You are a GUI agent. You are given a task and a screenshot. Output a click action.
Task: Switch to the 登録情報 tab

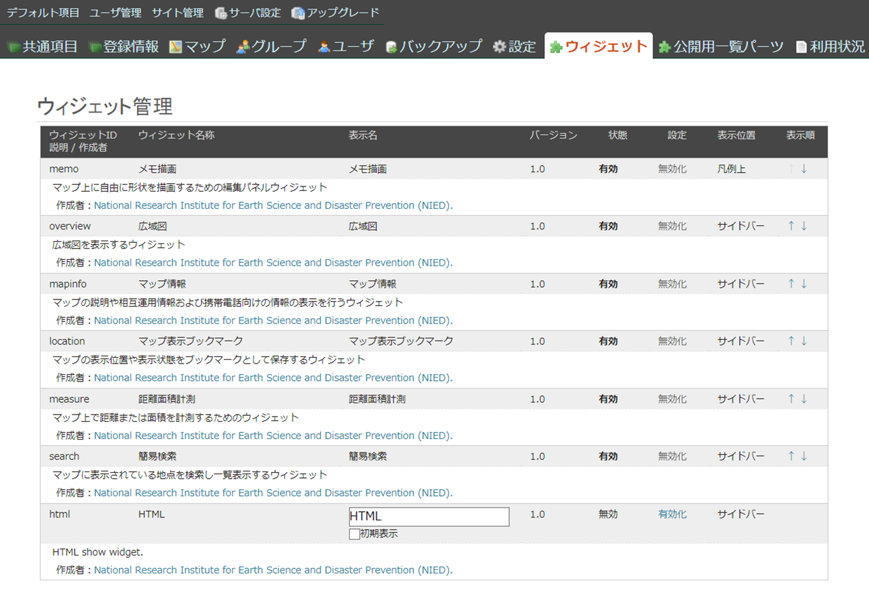(130, 47)
